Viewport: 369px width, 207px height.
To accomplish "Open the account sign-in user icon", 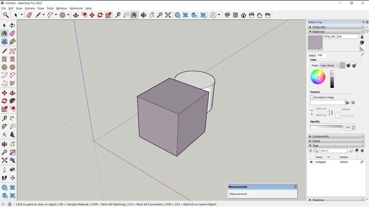I will [x=213, y=16].
